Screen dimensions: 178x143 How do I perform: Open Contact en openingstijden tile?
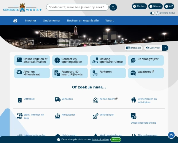point(70,60)
